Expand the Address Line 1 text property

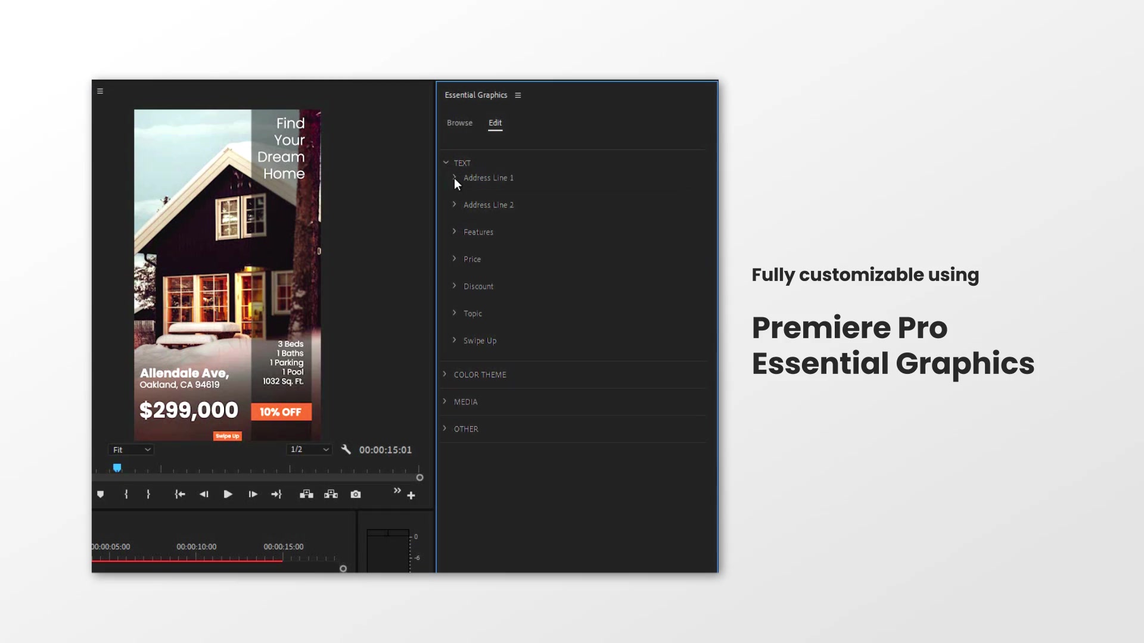(x=454, y=177)
